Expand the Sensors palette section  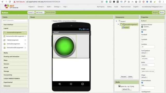pos(15,64)
